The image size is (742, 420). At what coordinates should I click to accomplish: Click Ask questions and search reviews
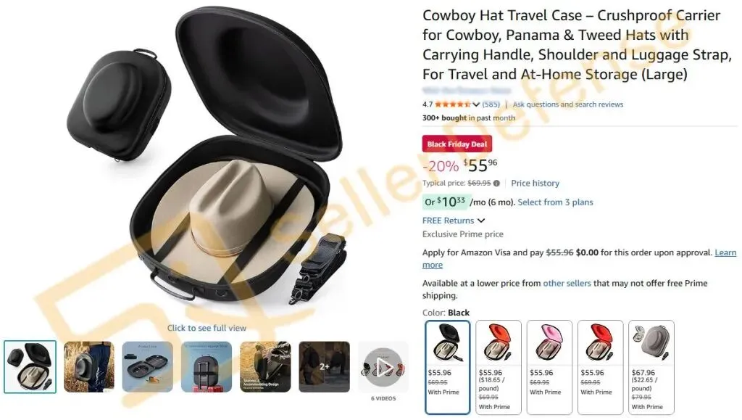pyautogui.click(x=568, y=104)
